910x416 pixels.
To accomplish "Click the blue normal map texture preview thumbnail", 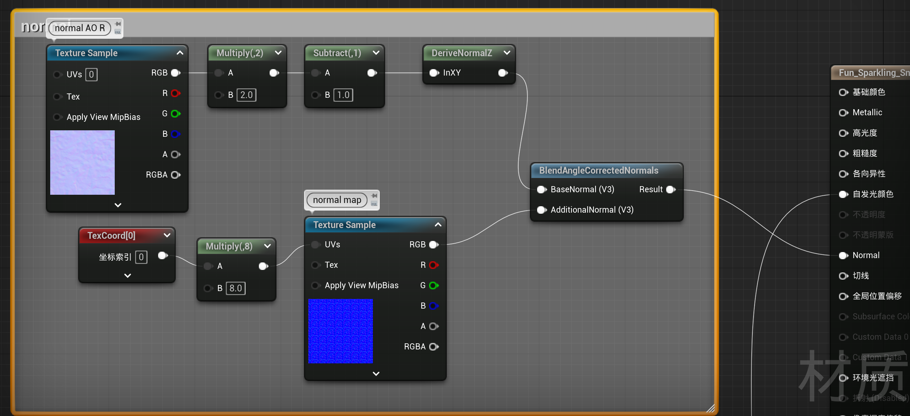I will pos(340,331).
